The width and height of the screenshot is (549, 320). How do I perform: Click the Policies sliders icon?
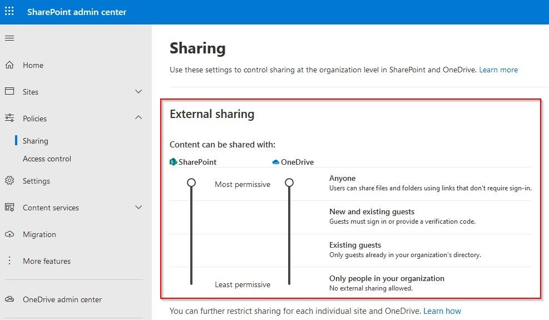(x=9, y=118)
